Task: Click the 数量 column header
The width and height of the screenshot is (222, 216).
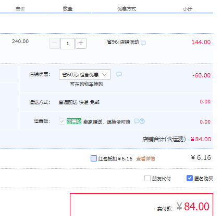Action: pyautogui.click(x=68, y=9)
